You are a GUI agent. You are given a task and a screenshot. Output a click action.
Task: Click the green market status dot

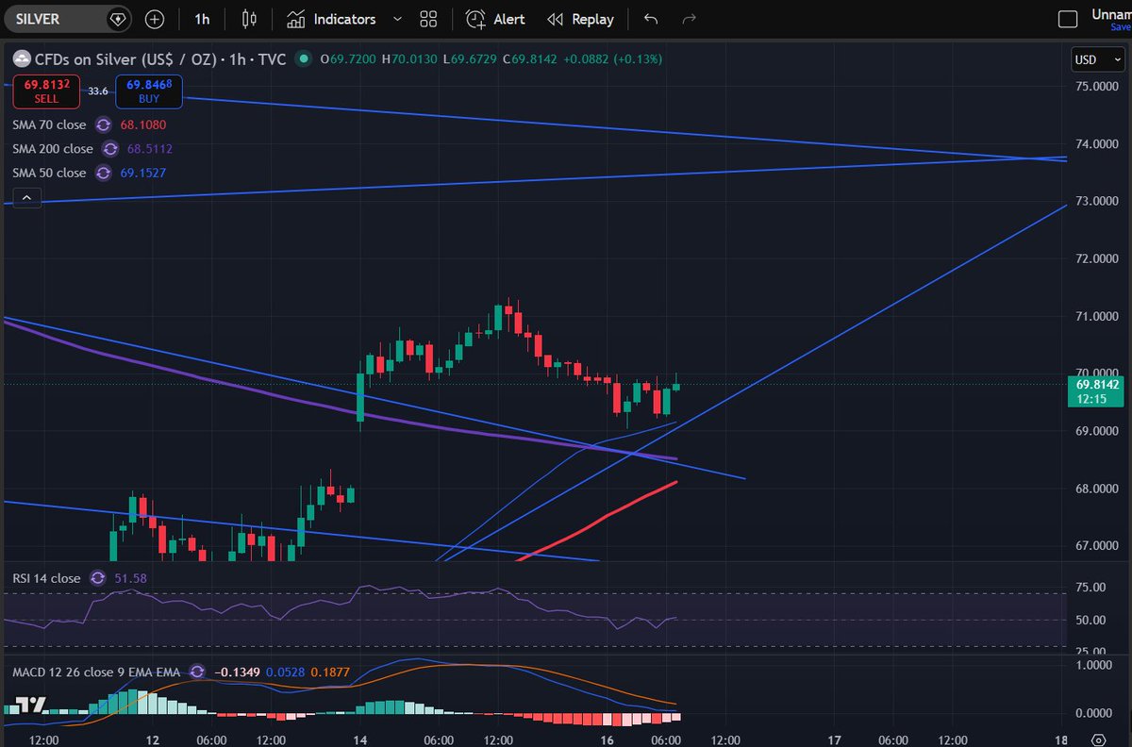pos(303,58)
